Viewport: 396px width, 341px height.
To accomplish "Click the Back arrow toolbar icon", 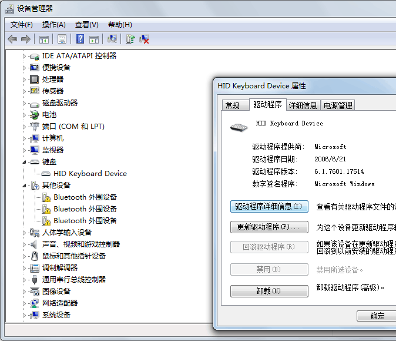I will (x=12, y=39).
